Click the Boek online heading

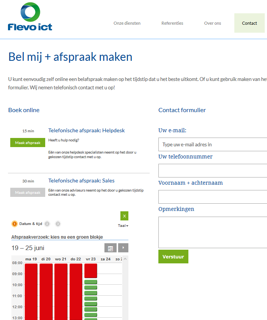pos(24,110)
